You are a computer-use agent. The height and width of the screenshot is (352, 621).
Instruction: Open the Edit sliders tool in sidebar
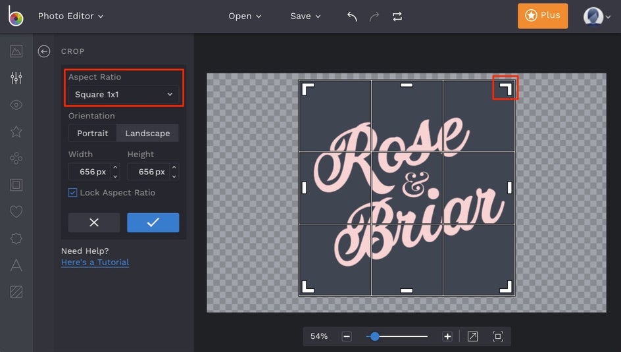[16, 78]
